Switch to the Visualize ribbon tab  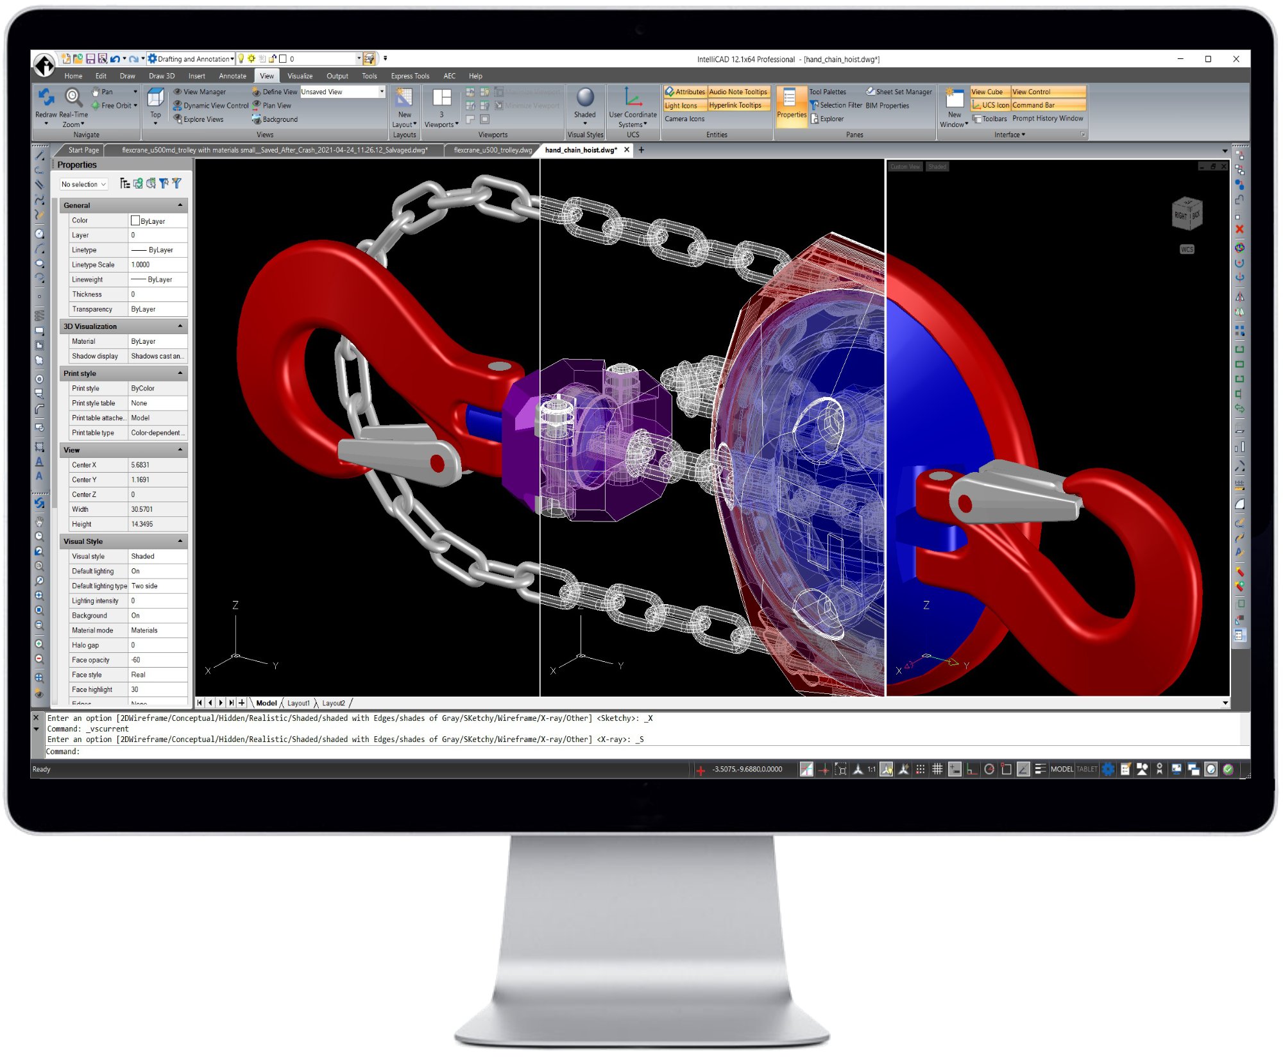pos(300,76)
